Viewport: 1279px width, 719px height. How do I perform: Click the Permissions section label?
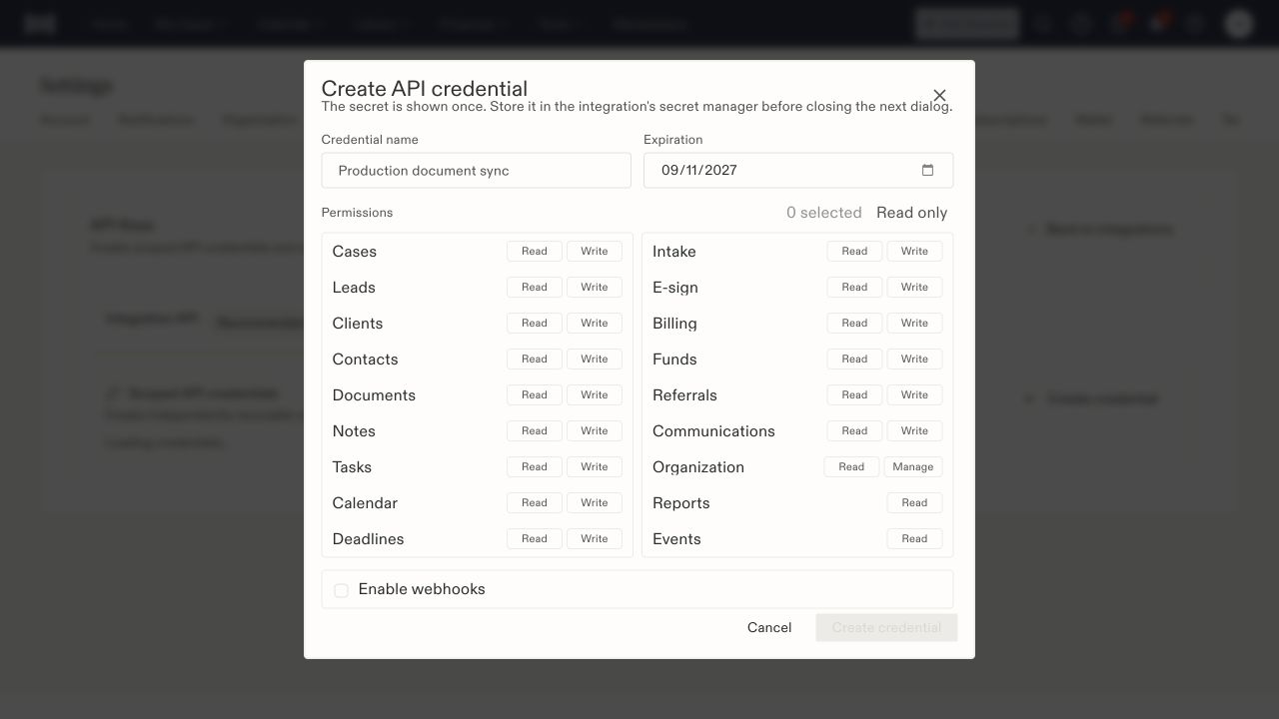(357, 213)
